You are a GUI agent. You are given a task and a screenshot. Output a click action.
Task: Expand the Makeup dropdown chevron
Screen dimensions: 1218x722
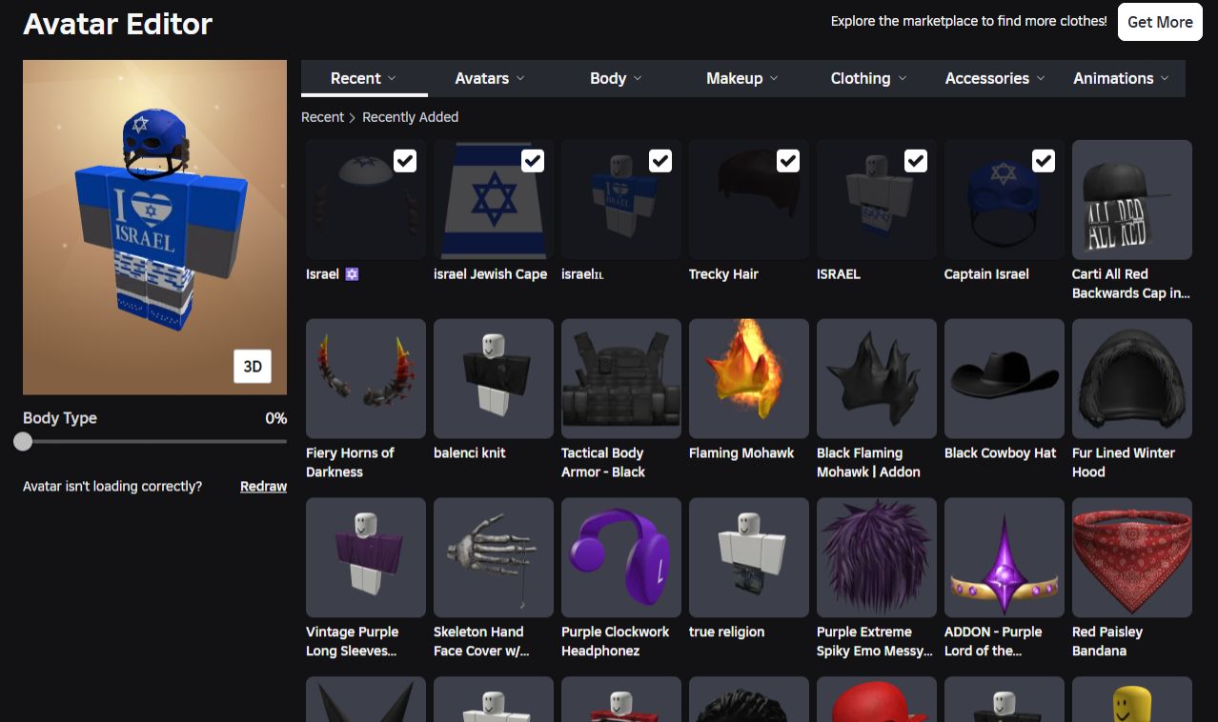(x=774, y=78)
